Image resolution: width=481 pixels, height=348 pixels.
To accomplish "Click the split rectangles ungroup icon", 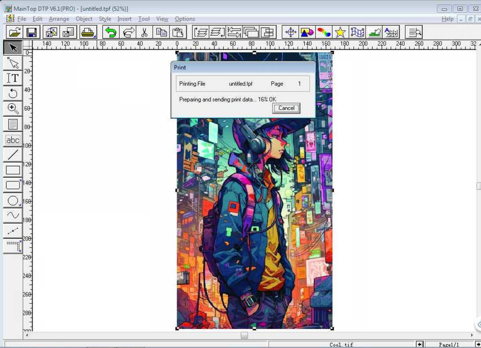I will pos(268,32).
